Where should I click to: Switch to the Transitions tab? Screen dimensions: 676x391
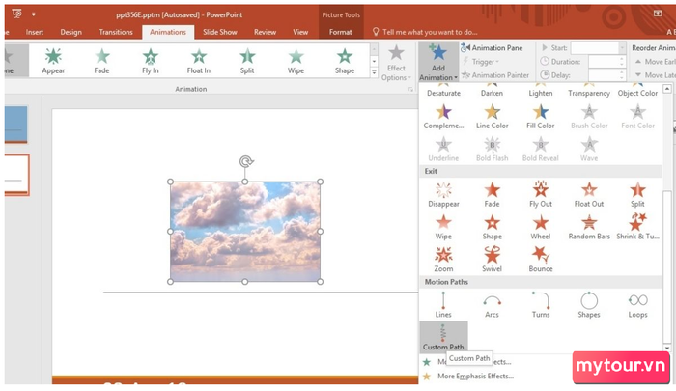pyautogui.click(x=116, y=32)
